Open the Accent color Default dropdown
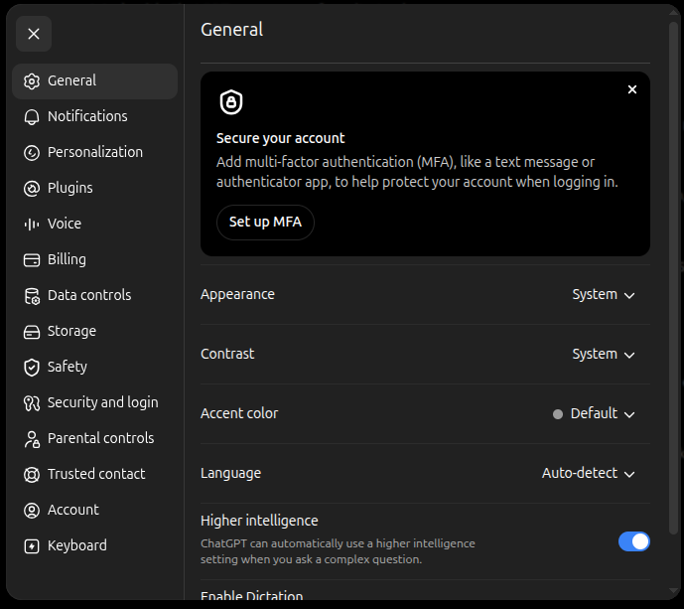Image resolution: width=684 pixels, height=609 pixels. pos(594,413)
